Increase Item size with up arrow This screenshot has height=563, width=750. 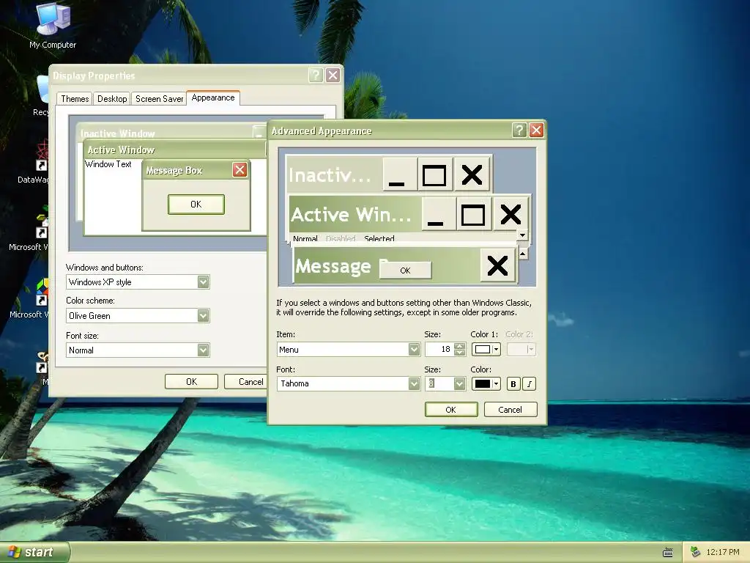pyautogui.click(x=460, y=346)
